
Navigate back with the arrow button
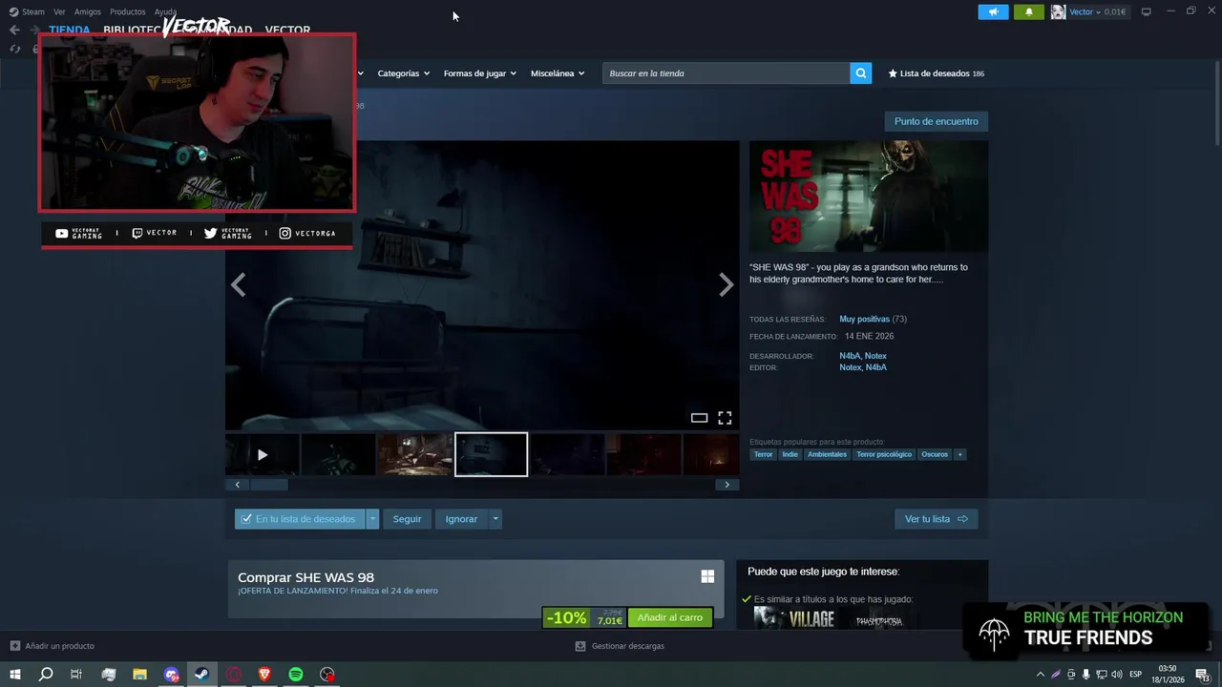click(x=14, y=30)
